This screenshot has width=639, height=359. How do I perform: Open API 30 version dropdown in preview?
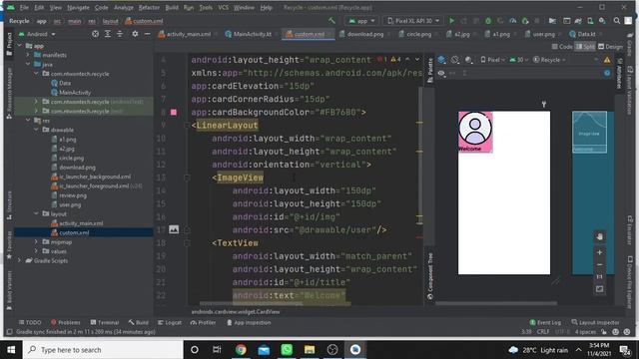519,60
